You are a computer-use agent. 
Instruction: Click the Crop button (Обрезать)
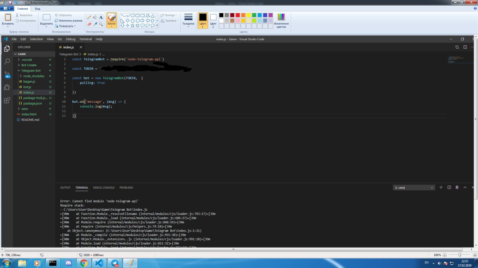pyautogui.click(x=63, y=15)
